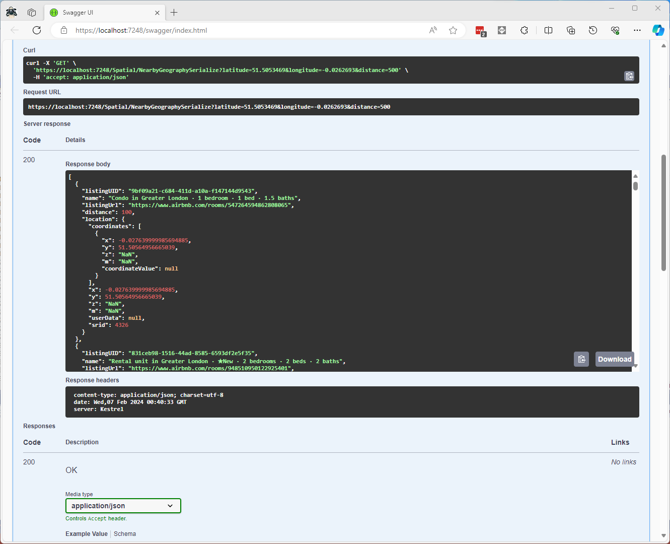Open Browser essentials heart icon
This screenshot has height=544, width=670.
(x=615, y=30)
